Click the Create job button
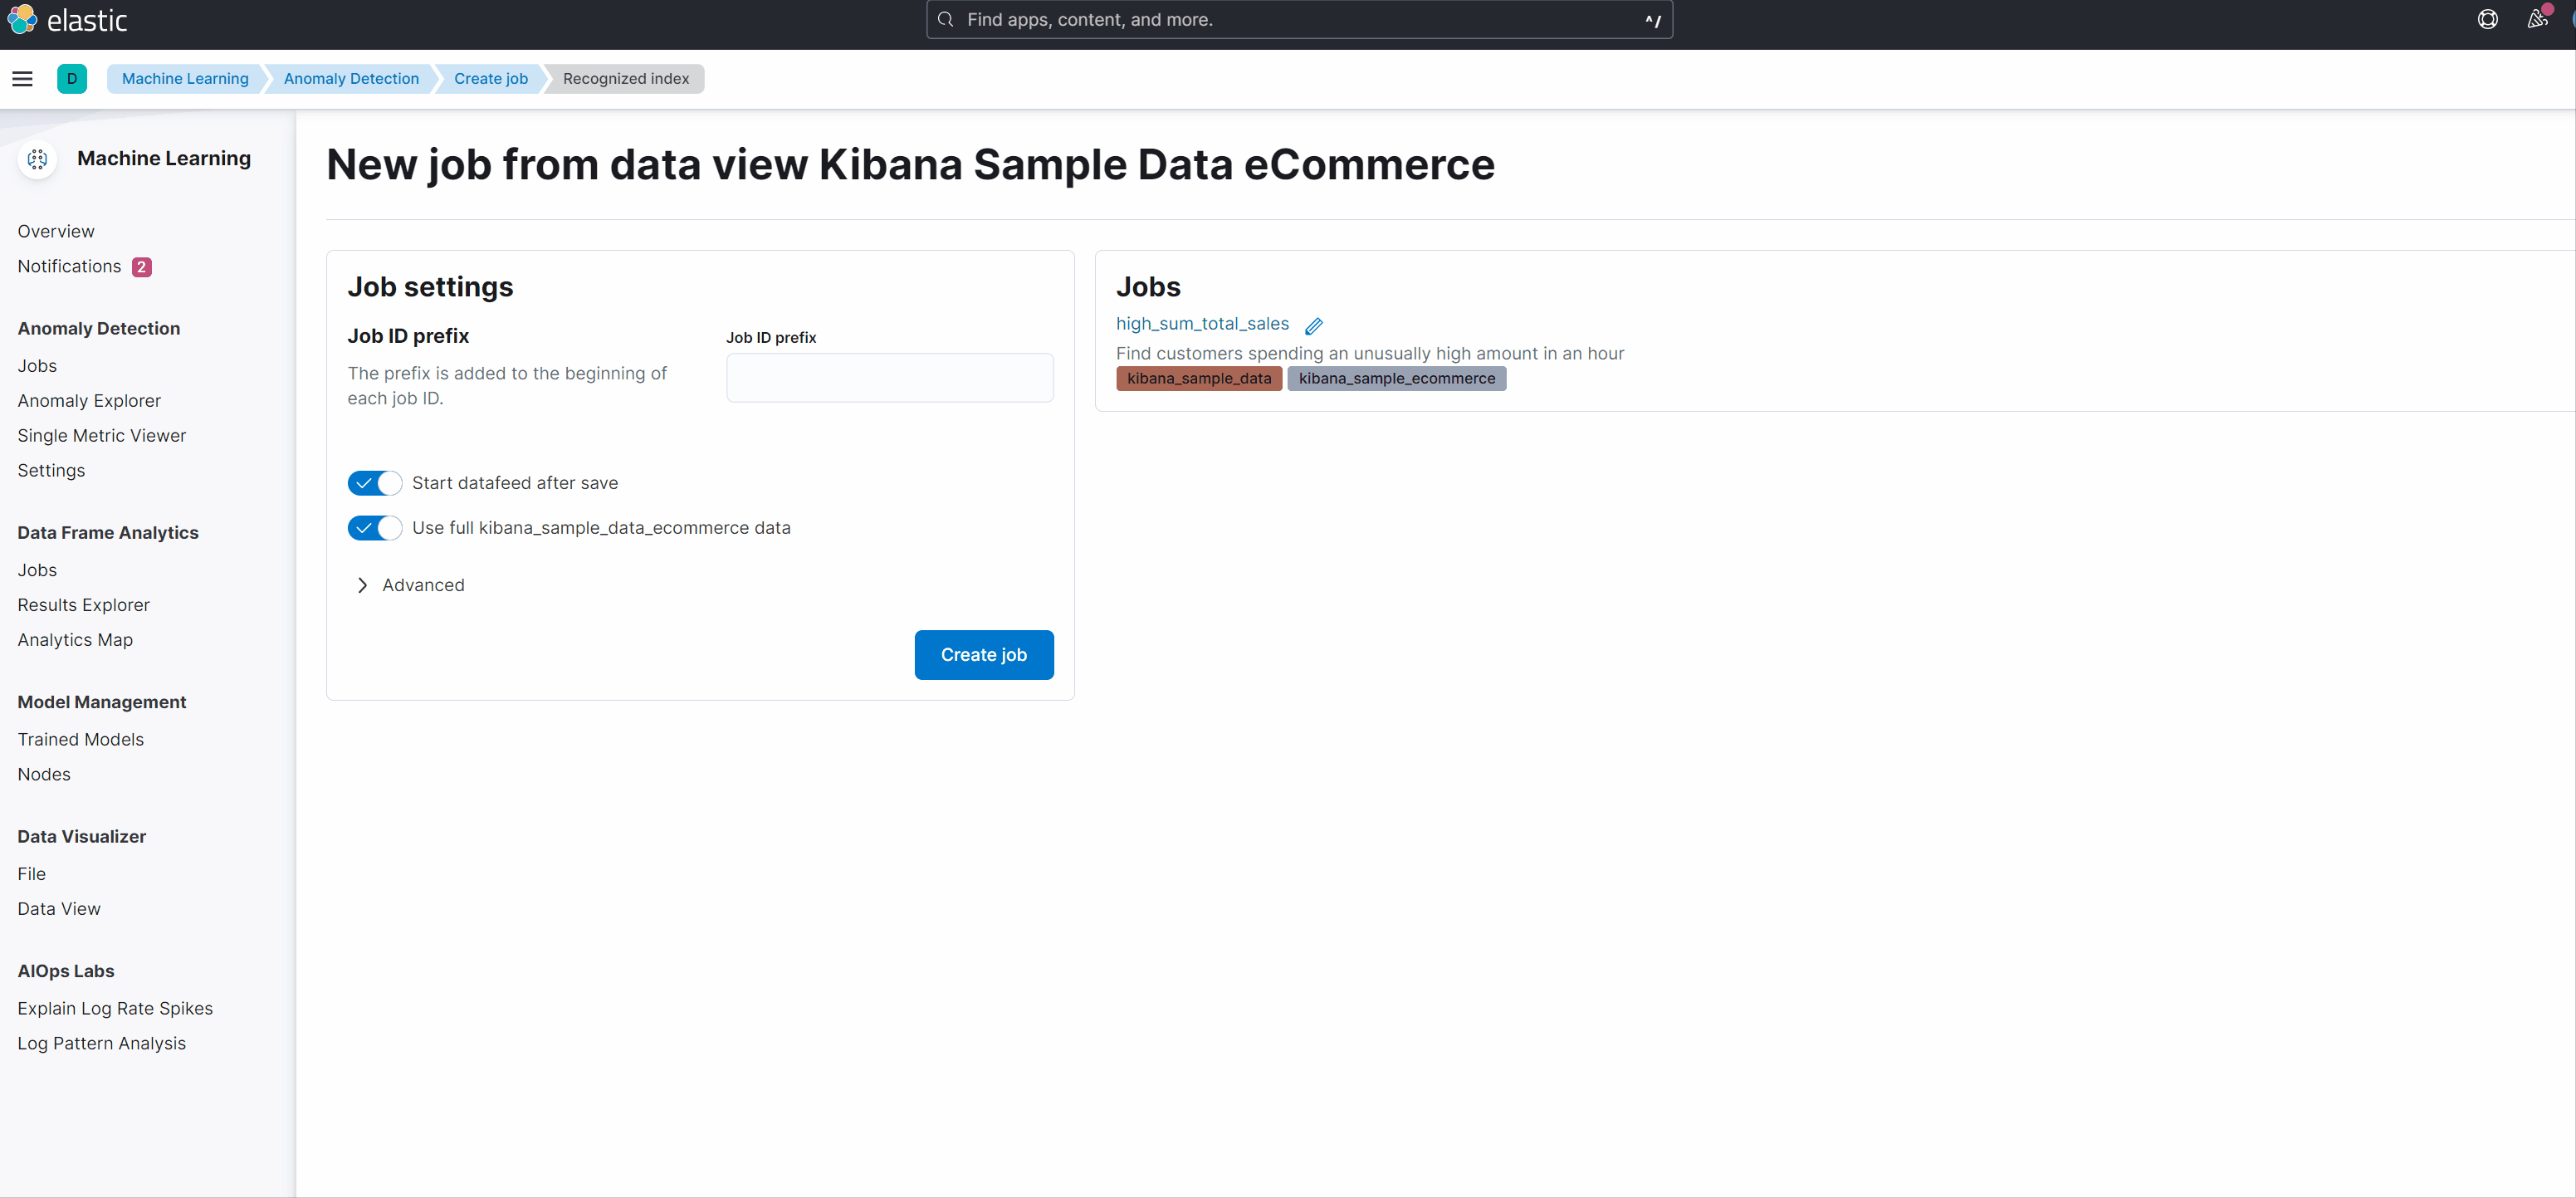This screenshot has height=1198, width=2576. click(x=983, y=655)
